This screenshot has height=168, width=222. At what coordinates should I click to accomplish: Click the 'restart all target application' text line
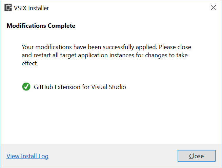tap(70, 55)
